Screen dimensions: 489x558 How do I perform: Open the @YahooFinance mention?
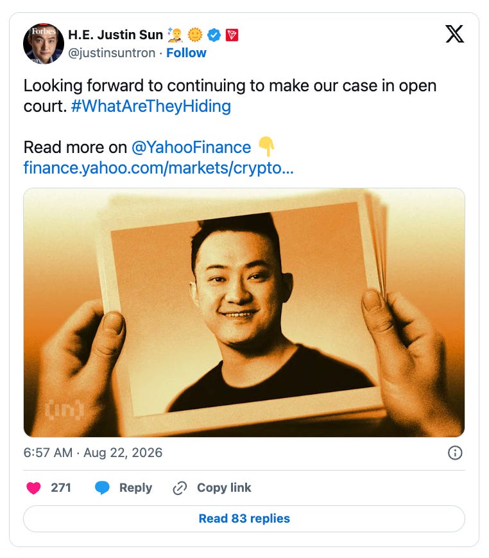click(x=191, y=147)
